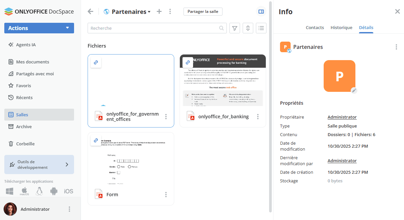This screenshot has width=404, height=220.
Task: Toggle the Info panel visibility
Action: coord(261,12)
